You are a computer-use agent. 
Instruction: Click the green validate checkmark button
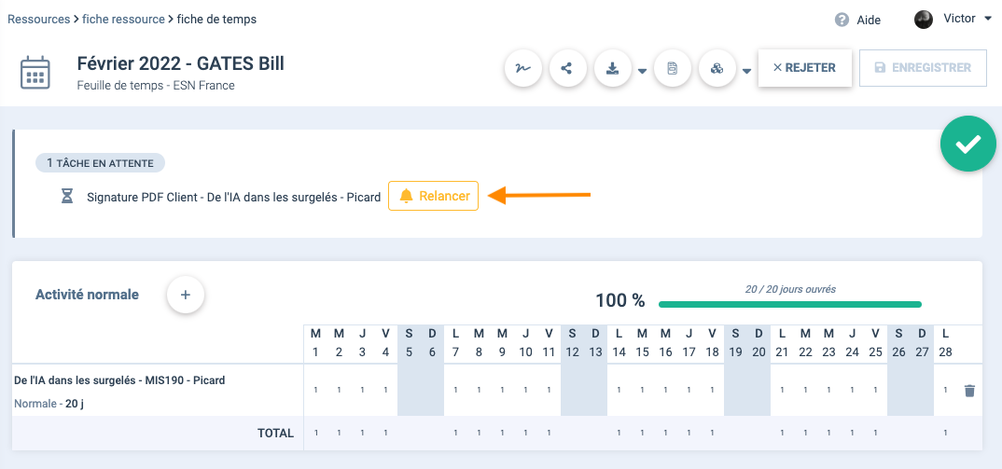968,144
